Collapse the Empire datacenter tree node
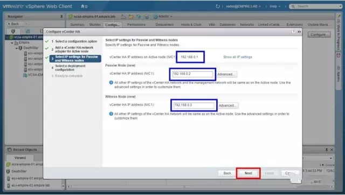 coord(12,43)
